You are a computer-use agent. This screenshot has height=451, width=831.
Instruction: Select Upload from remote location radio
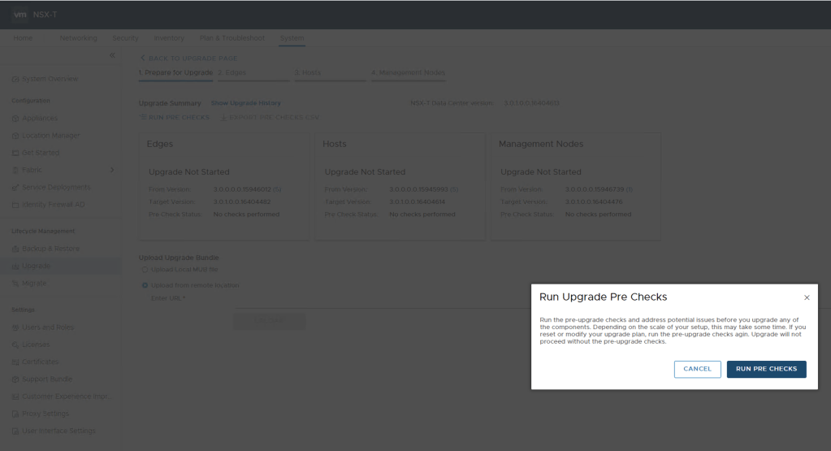coord(145,285)
